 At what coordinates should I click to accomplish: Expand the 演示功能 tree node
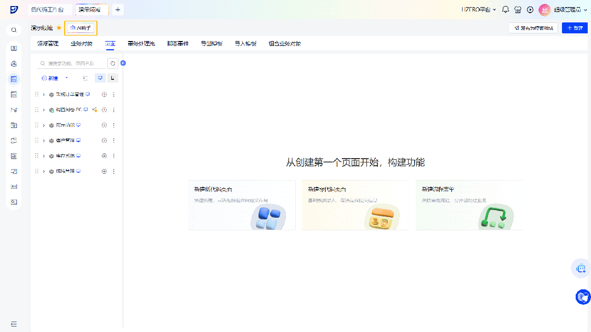[44, 125]
